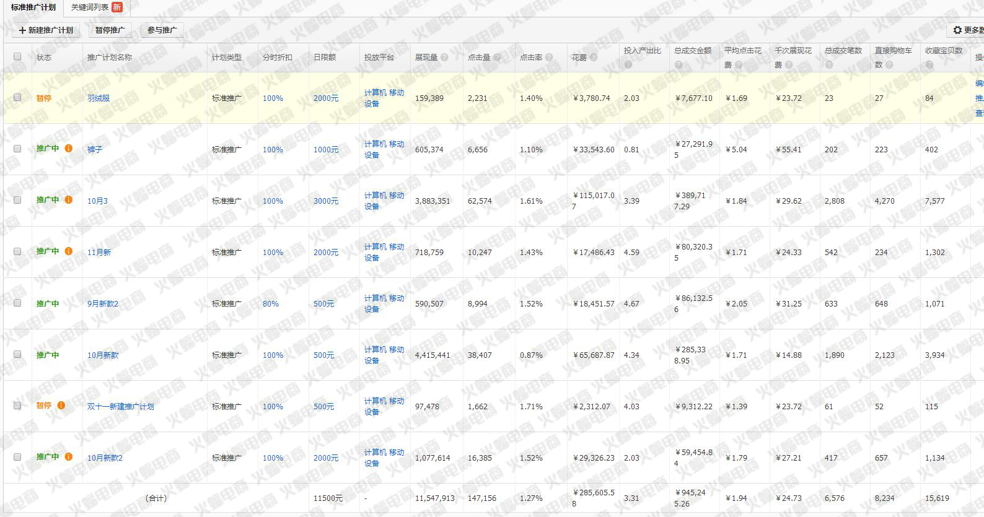Check the 羽绒服 plan checkbox

[17, 97]
